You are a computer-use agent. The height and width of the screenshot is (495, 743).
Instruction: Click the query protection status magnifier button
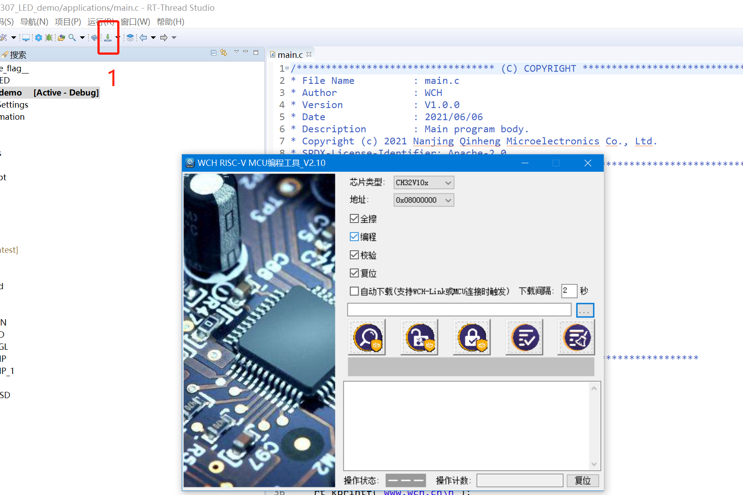(367, 337)
